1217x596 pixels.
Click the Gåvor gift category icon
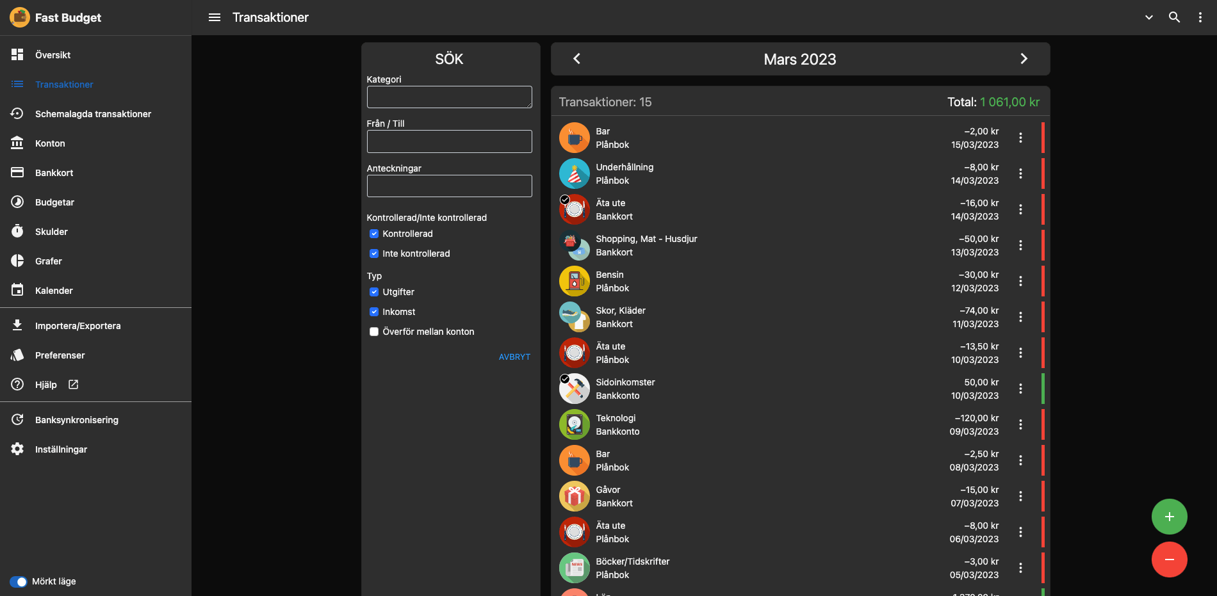coord(575,496)
